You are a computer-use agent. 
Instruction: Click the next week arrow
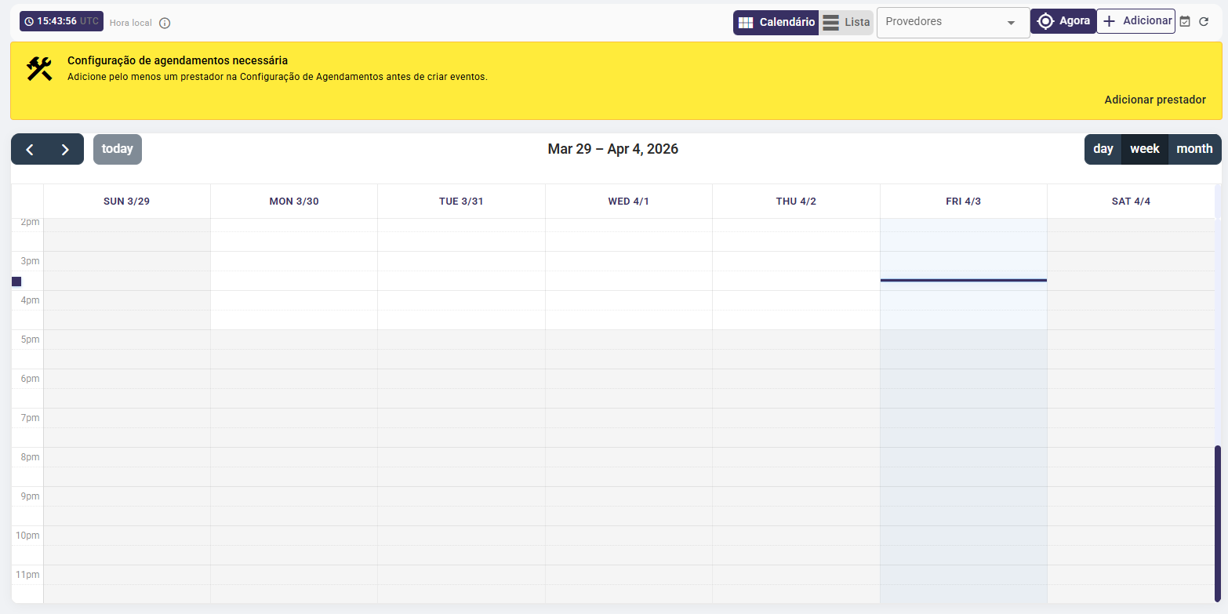click(66, 149)
